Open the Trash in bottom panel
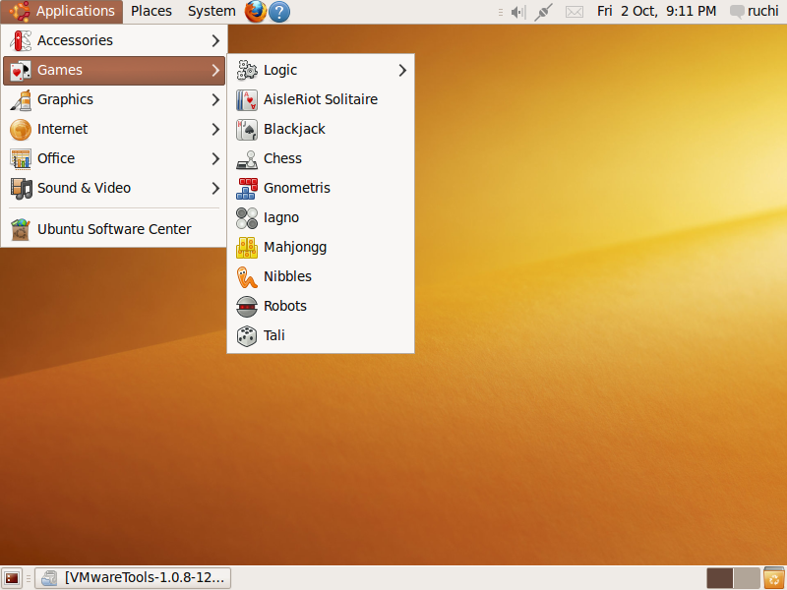This screenshot has height=590, width=787. pyautogui.click(x=774, y=578)
